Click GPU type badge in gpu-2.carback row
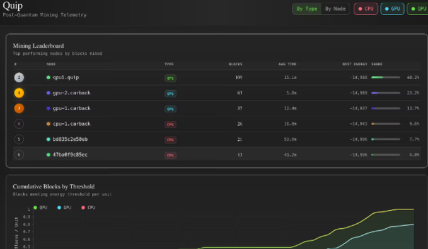Image resolution: width=428 pixels, height=249 pixels. (170, 94)
